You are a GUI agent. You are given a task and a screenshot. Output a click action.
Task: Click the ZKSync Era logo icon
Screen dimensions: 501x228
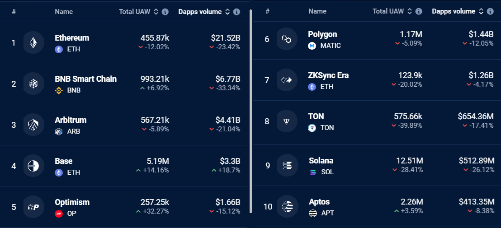click(x=287, y=80)
